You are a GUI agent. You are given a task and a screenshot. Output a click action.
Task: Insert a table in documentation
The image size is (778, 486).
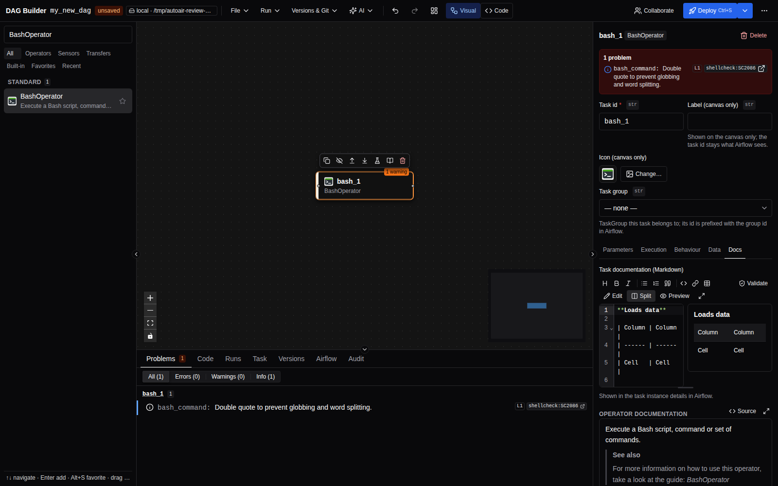tap(707, 283)
